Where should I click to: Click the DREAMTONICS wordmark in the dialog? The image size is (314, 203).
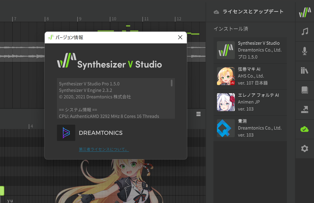pyautogui.click(x=101, y=133)
